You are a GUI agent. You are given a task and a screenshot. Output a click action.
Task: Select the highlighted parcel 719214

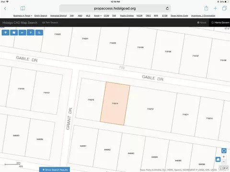pyautogui.click(x=115, y=104)
